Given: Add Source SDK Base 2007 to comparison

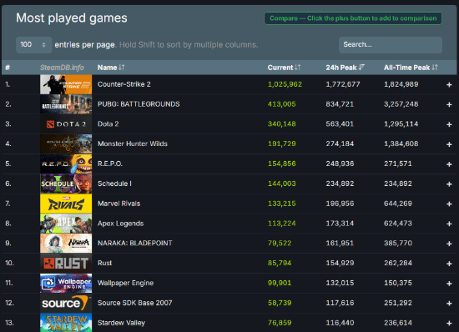Looking at the screenshot, I should pos(449,304).
